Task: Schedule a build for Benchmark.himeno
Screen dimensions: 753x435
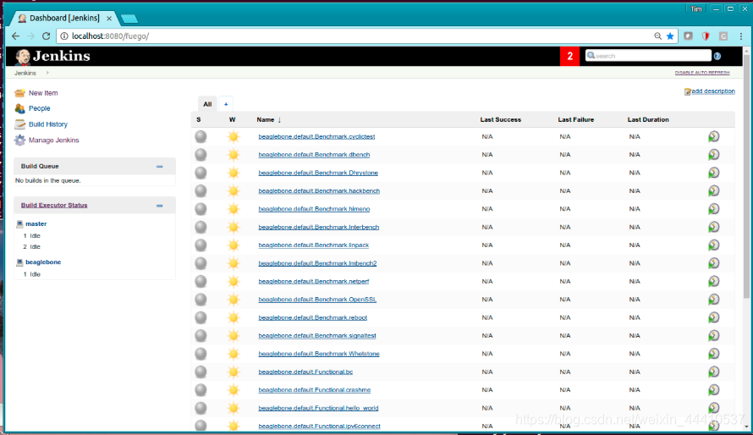Action: point(713,209)
